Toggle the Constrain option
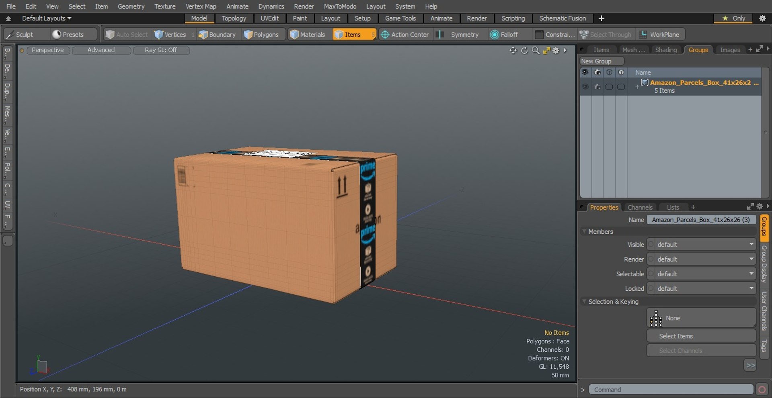772x398 pixels. pyautogui.click(x=555, y=35)
